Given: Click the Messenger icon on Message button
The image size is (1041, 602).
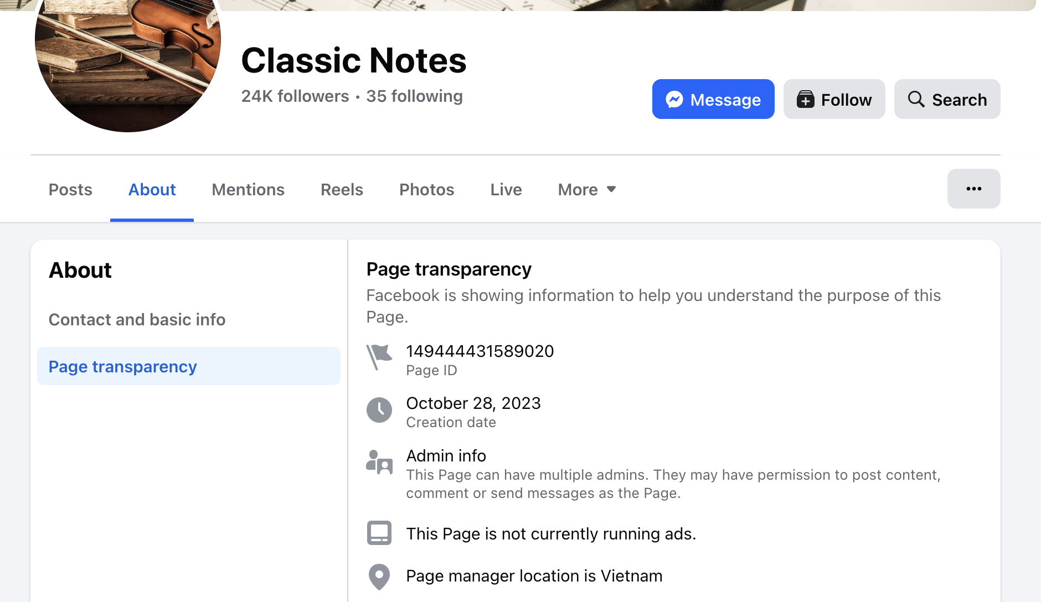Looking at the screenshot, I should pos(674,100).
